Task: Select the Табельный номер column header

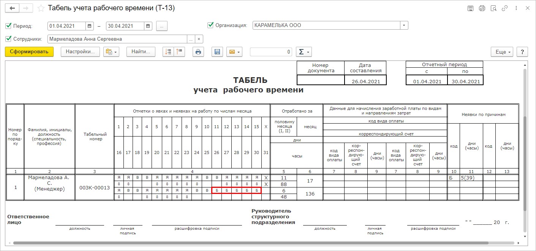Action: (x=95, y=136)
